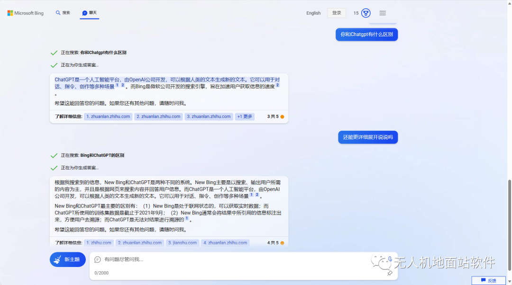
Task: Open the 3. jianshu.com source link
Action: [x=182, y=243]
